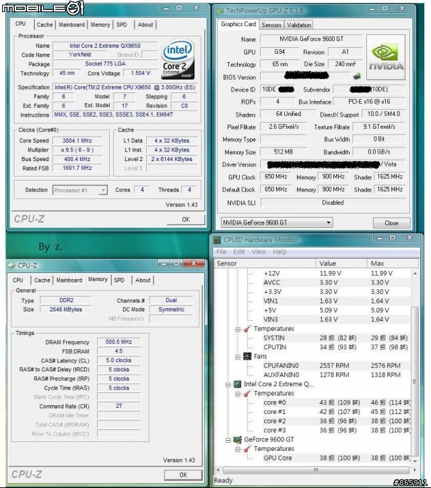Click the NVIDIA logo in GPU-Z
This screenshot has height=488, width=431.
(386, 57)
